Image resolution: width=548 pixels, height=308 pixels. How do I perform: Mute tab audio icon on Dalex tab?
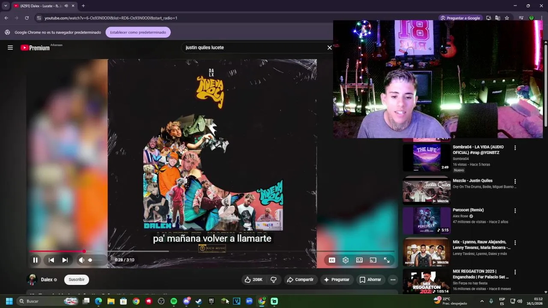pyautogui.click(x=66, y=6)
